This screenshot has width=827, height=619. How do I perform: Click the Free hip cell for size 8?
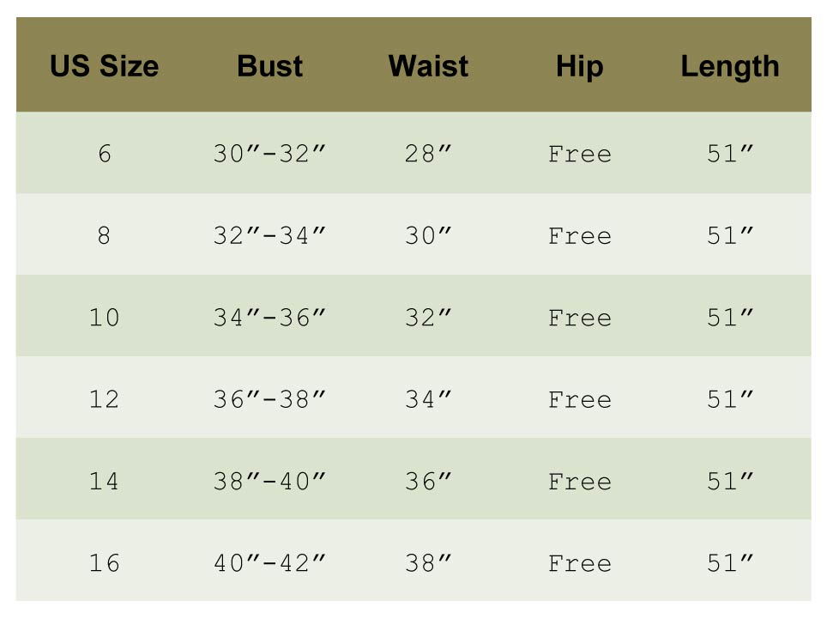[579, 236]
